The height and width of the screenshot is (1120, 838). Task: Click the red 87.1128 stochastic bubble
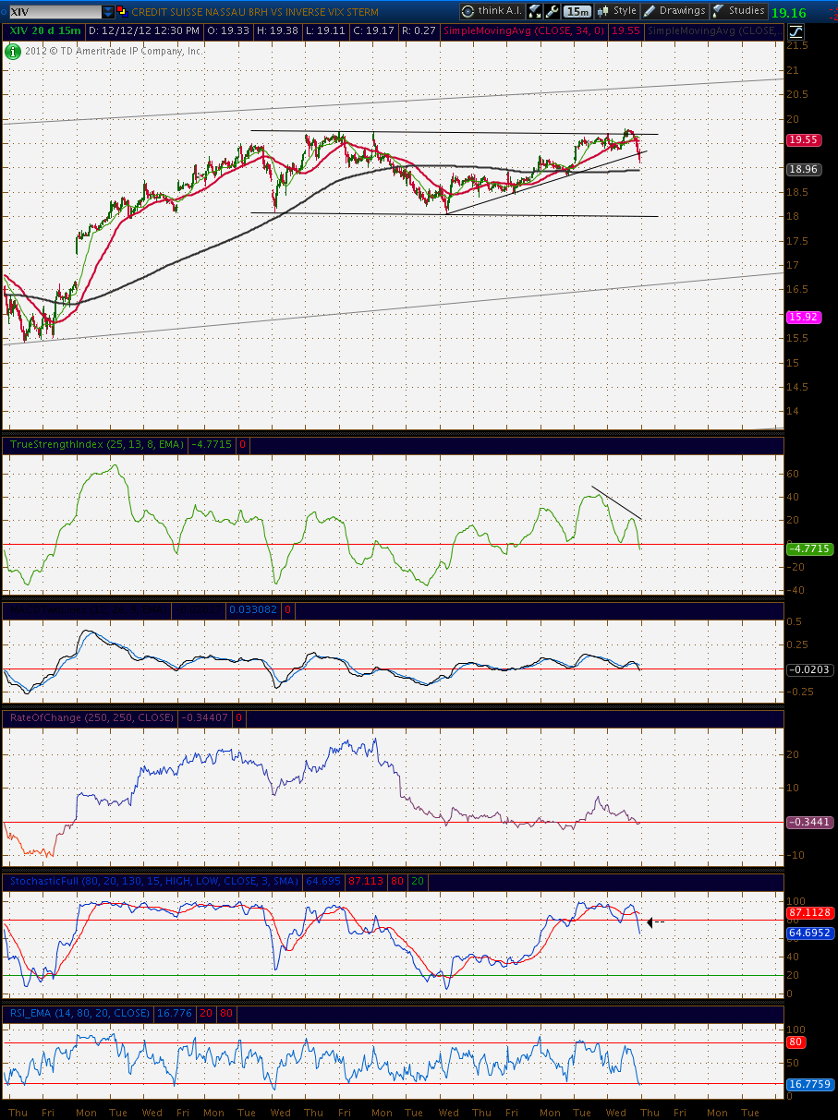(x=810, y=911)
